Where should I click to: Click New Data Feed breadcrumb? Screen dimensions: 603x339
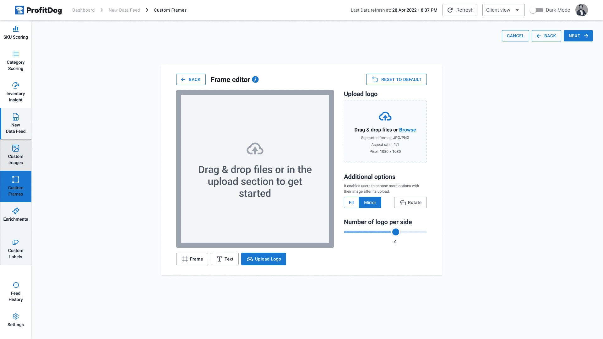[x=124, y=10]
